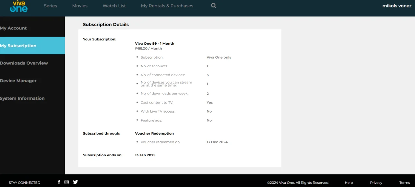Click the '₱99.00 / Month' price text
The width and height of the screenshot is (415, 187).
click(148, 49)
